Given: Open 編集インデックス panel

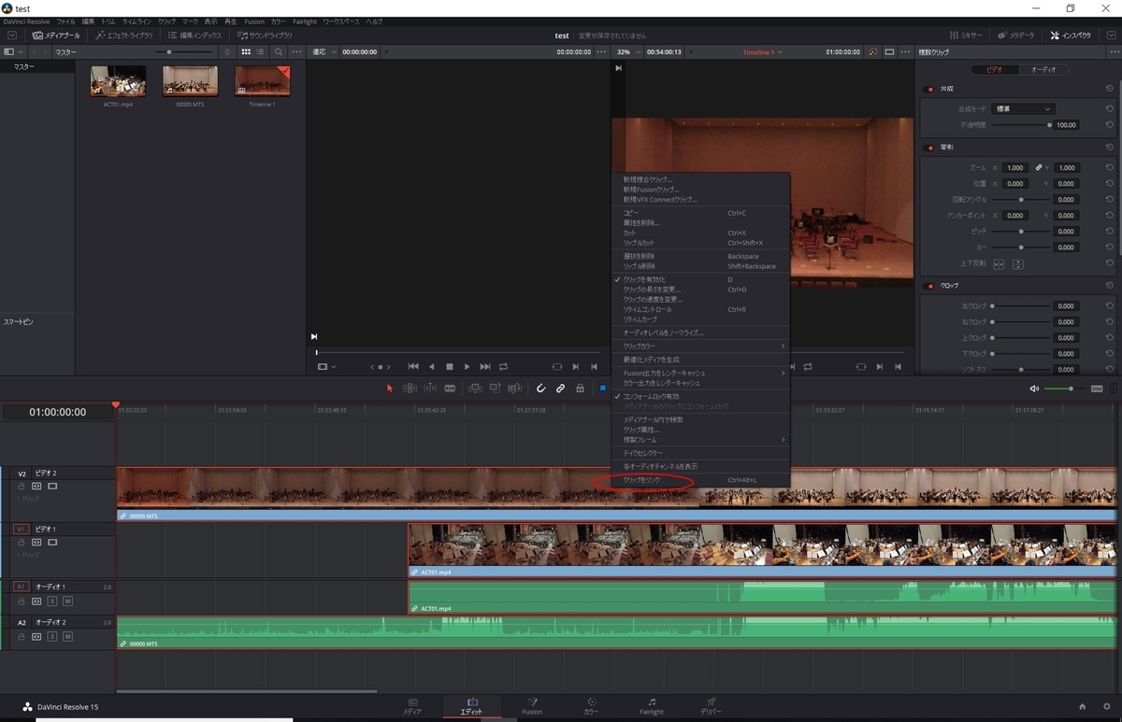Looking at the screenshot, I should tap(194, 35).
